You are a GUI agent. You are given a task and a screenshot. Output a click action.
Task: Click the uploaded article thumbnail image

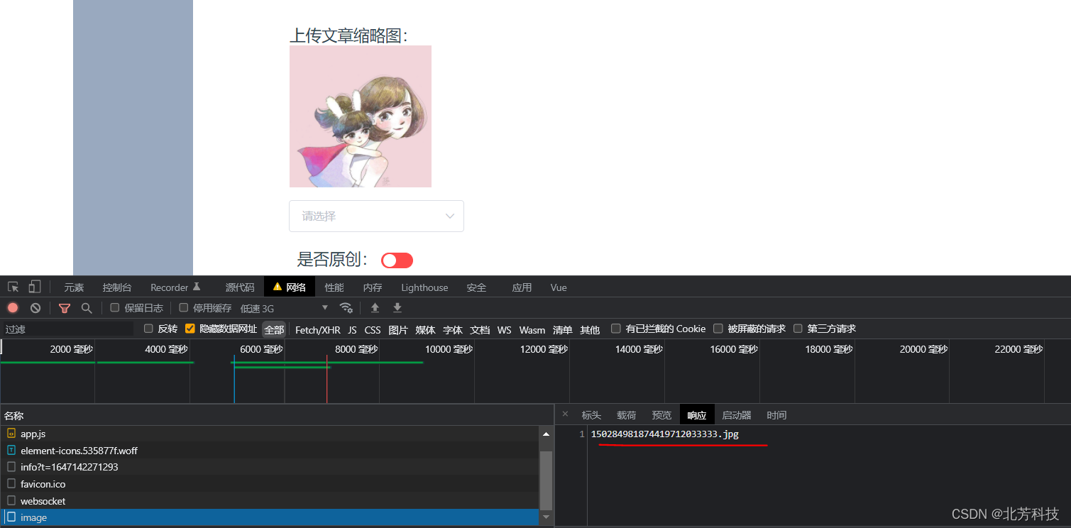[361, 116]
